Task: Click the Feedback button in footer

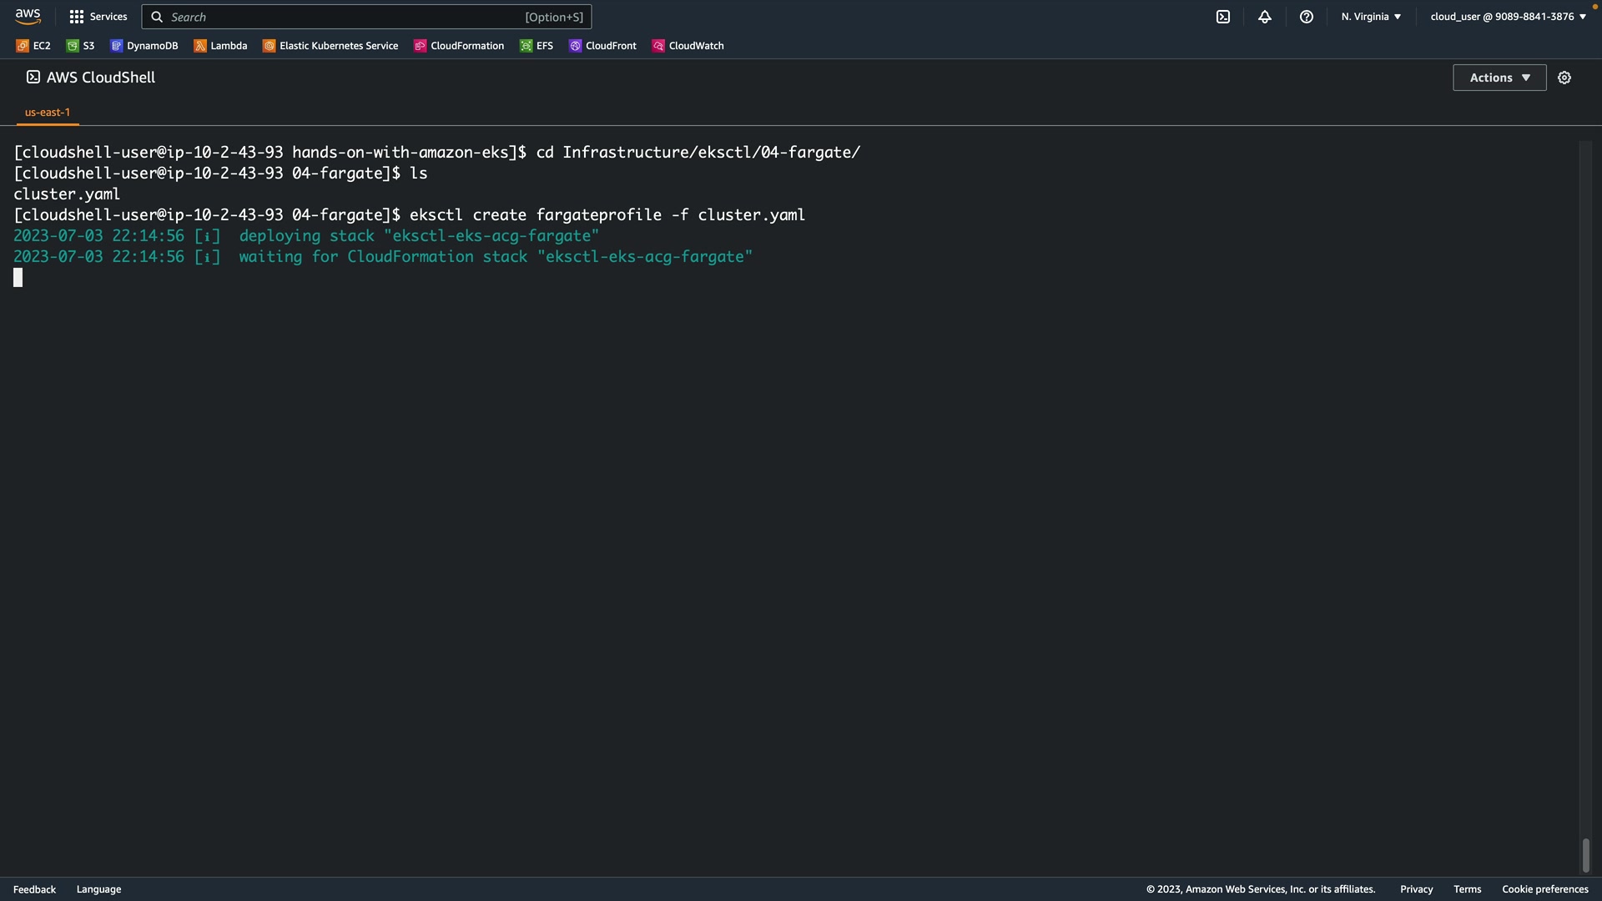Action: (x=34, y=889)
